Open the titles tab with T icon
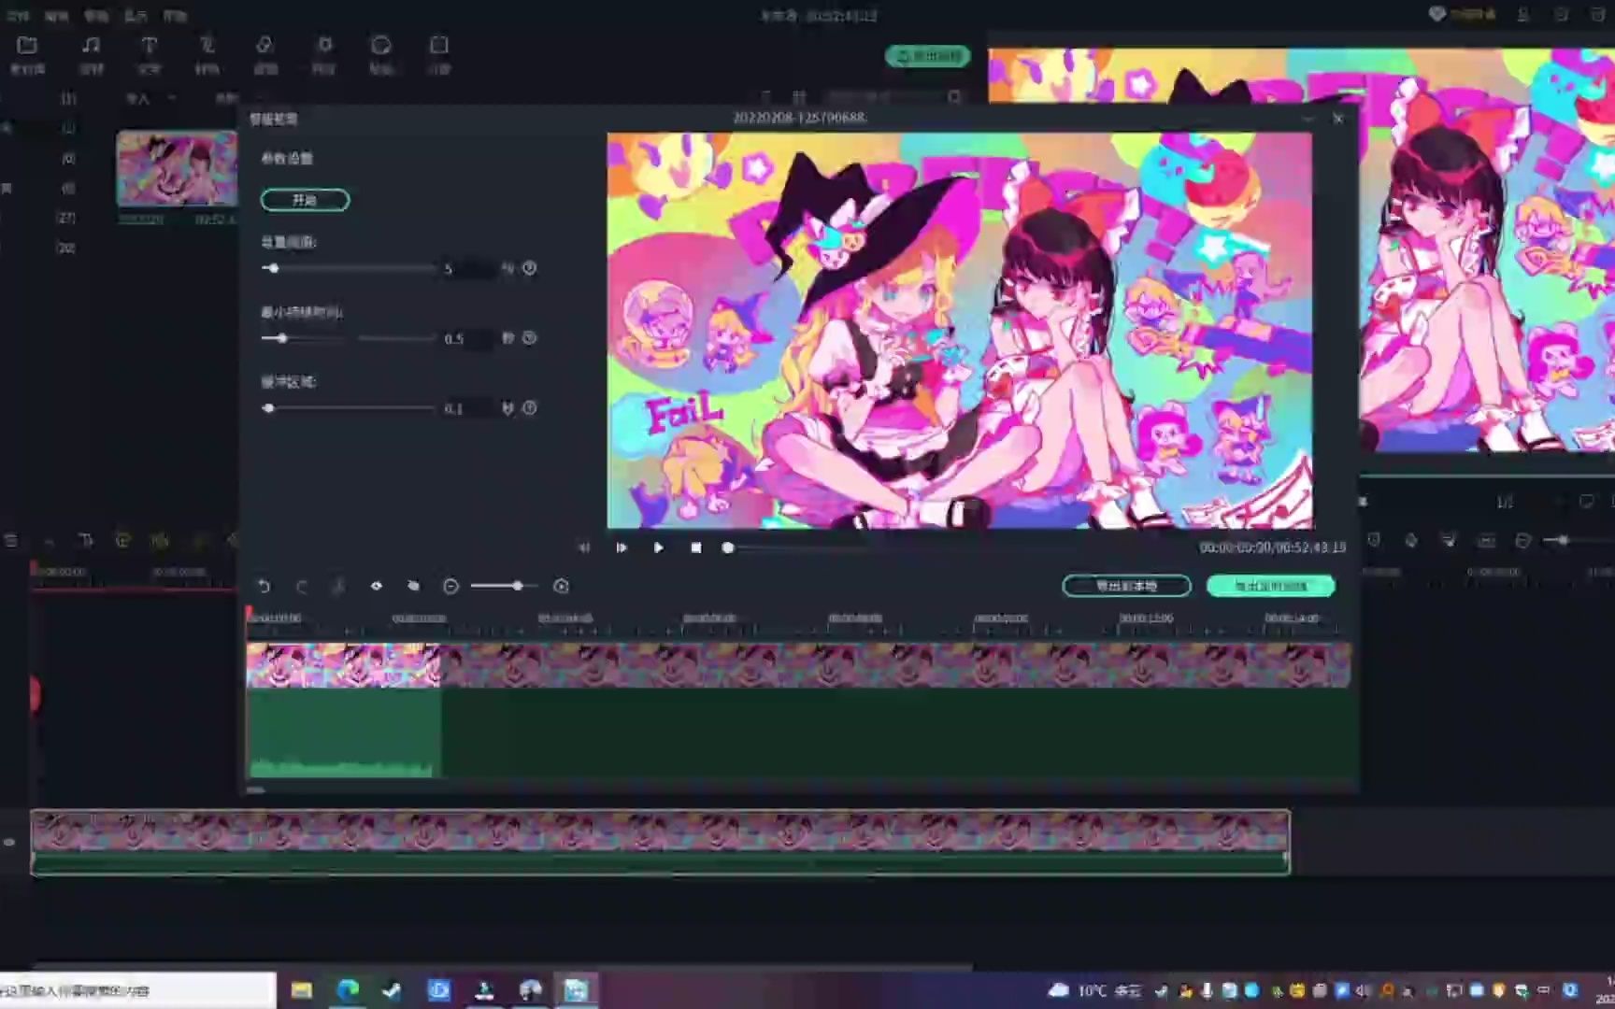 [x=149, y=54]
